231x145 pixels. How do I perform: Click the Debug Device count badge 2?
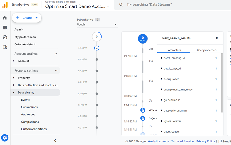point(97,20)
